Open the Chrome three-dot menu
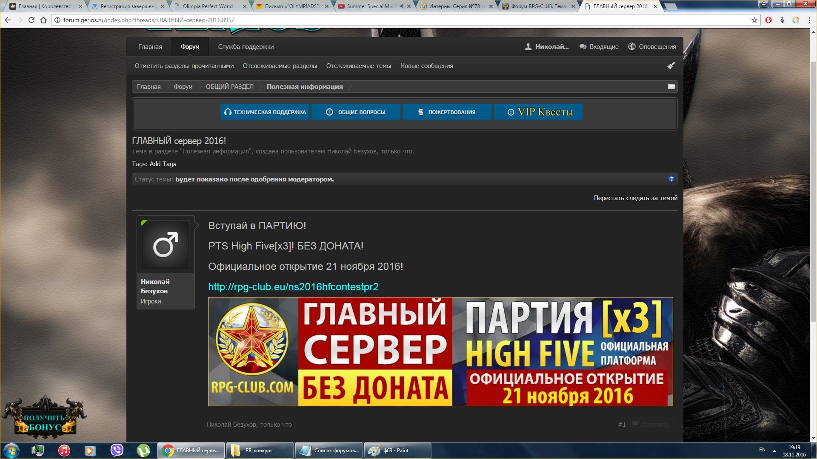The image size is (817, 459). (809, 20)
